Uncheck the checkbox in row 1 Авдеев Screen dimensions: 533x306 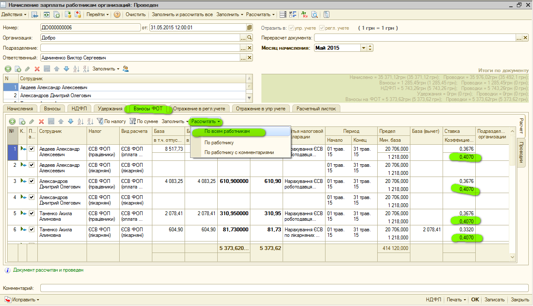click(x=32, y=149)
